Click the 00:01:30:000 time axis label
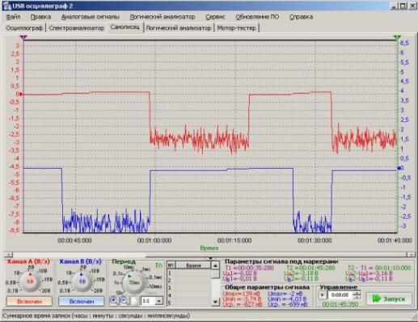The height and width of the screenshot is (322, 418). tap(315, 240)
